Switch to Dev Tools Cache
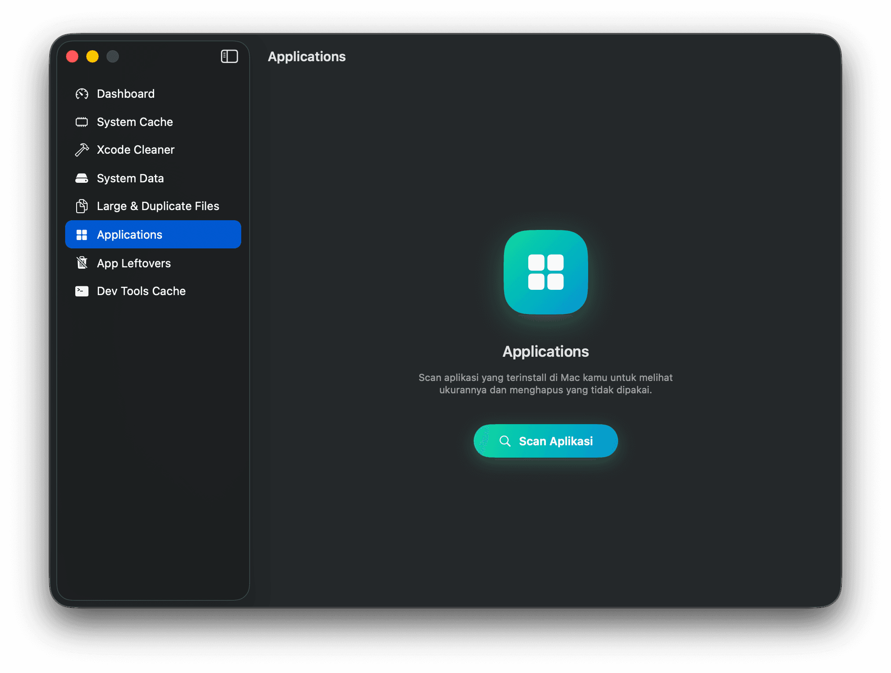891x673 pixels. tap(153, 291)
